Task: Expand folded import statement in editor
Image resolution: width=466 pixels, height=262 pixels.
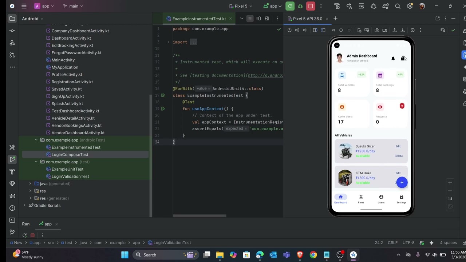Action: tap(168, 42)
